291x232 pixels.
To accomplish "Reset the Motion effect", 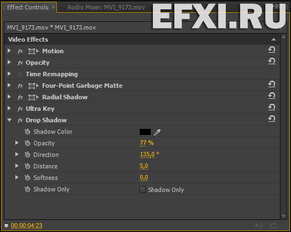I will tap(272, 50).
